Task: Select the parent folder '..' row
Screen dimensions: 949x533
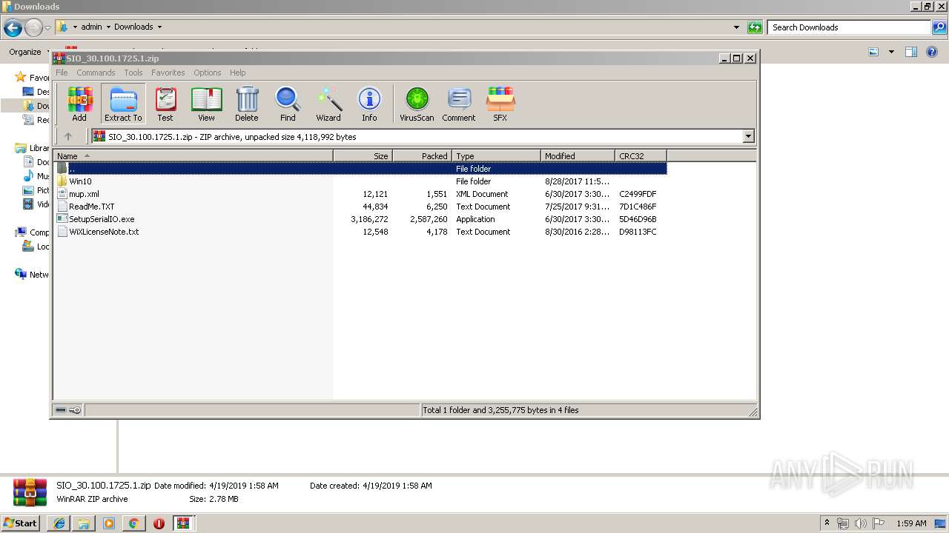Action: (361, 169)
